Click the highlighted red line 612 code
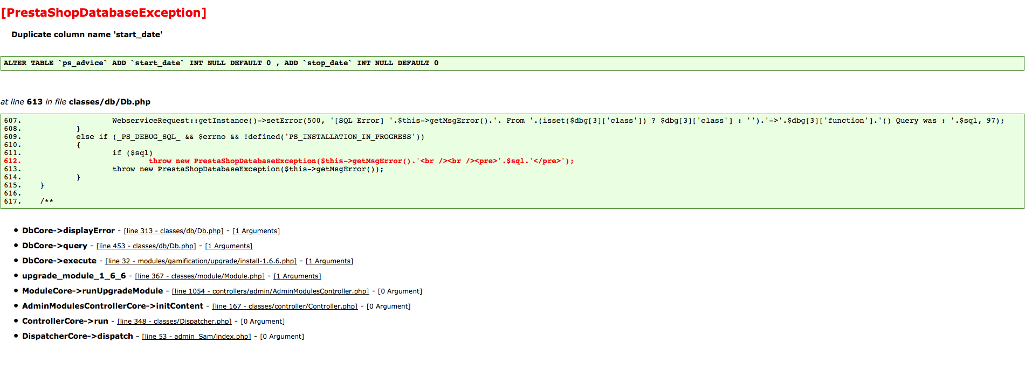Screen dimensions: 1032x377 coord(361,161)
